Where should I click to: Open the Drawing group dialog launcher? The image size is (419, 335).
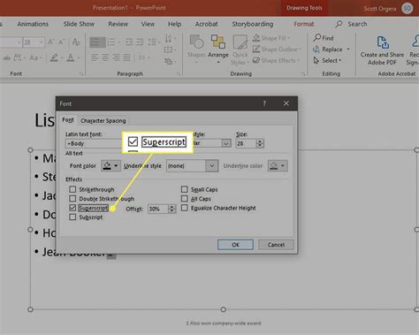tap(303, 74)
